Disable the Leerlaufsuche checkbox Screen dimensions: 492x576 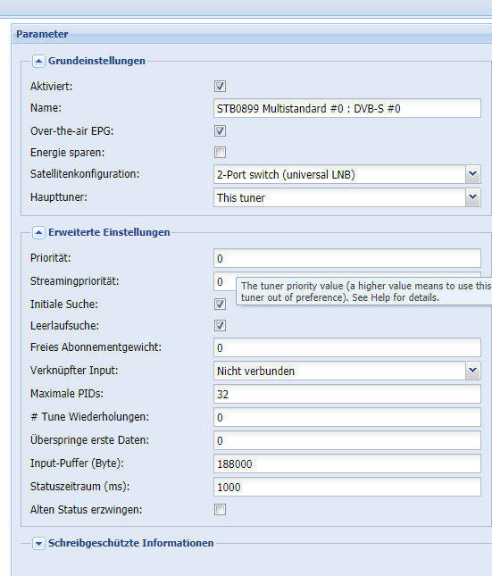point(220,325)
